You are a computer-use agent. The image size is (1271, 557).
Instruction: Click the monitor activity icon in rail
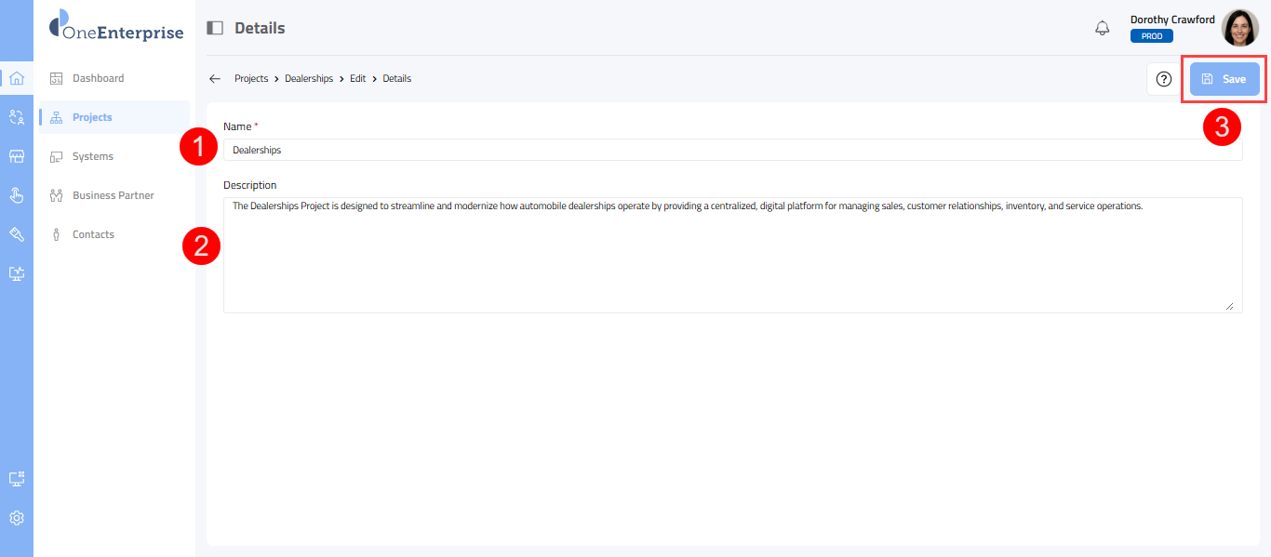[17, 273]
